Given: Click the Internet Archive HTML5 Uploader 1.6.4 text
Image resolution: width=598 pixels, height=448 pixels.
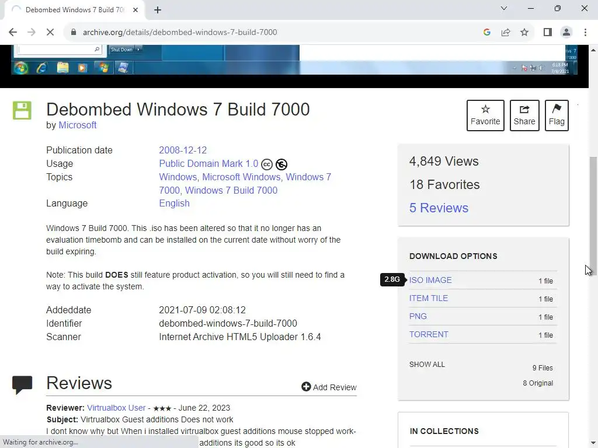Looking at the screenshot, I should [240, 337].
